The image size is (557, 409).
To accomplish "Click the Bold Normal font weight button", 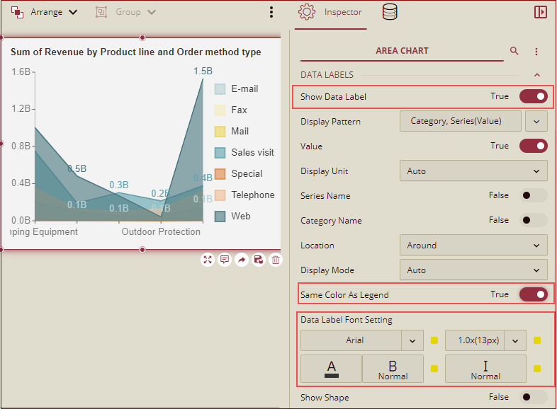I will (393, 369).
